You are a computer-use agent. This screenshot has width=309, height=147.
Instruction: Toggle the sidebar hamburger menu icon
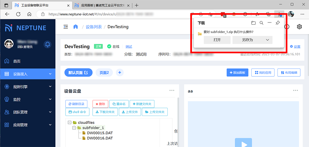tap(66, 27)
